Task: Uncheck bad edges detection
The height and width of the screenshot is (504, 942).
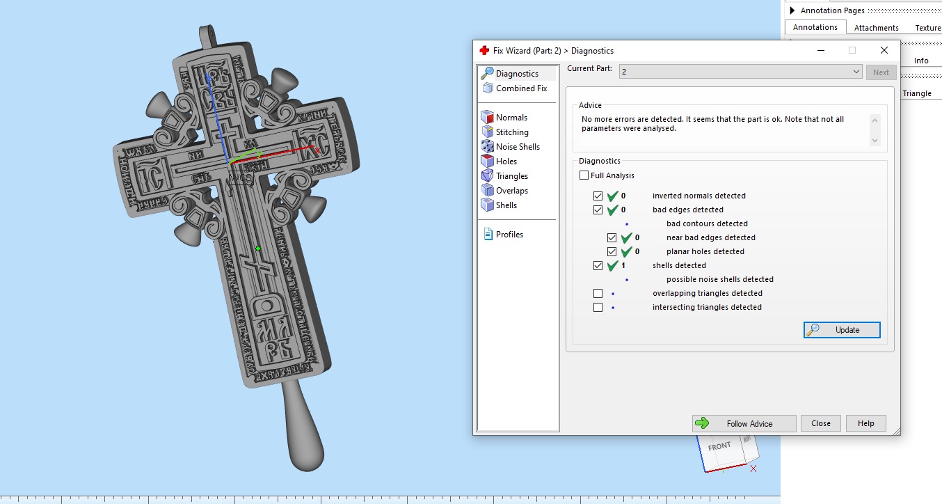Action: point(598,210)
